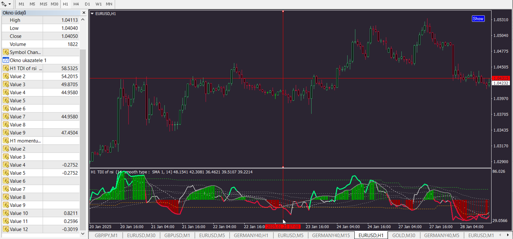Switch chart to W1 weekly timeframe
This screenshot has height=239, width=513.
click(x=98, y=4)
